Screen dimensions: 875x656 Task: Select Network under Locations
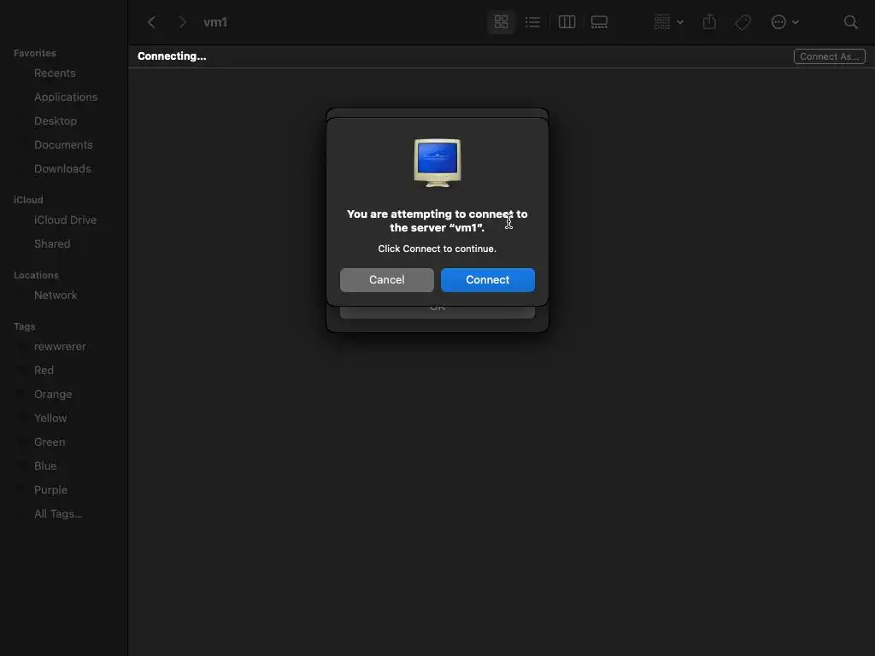(x=56, y=296)
